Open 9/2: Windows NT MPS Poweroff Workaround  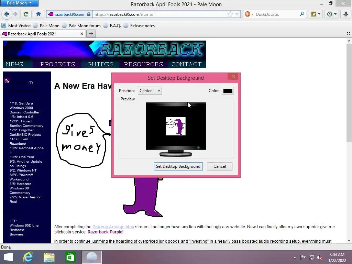pyautogui.click(x=23, y=175)
